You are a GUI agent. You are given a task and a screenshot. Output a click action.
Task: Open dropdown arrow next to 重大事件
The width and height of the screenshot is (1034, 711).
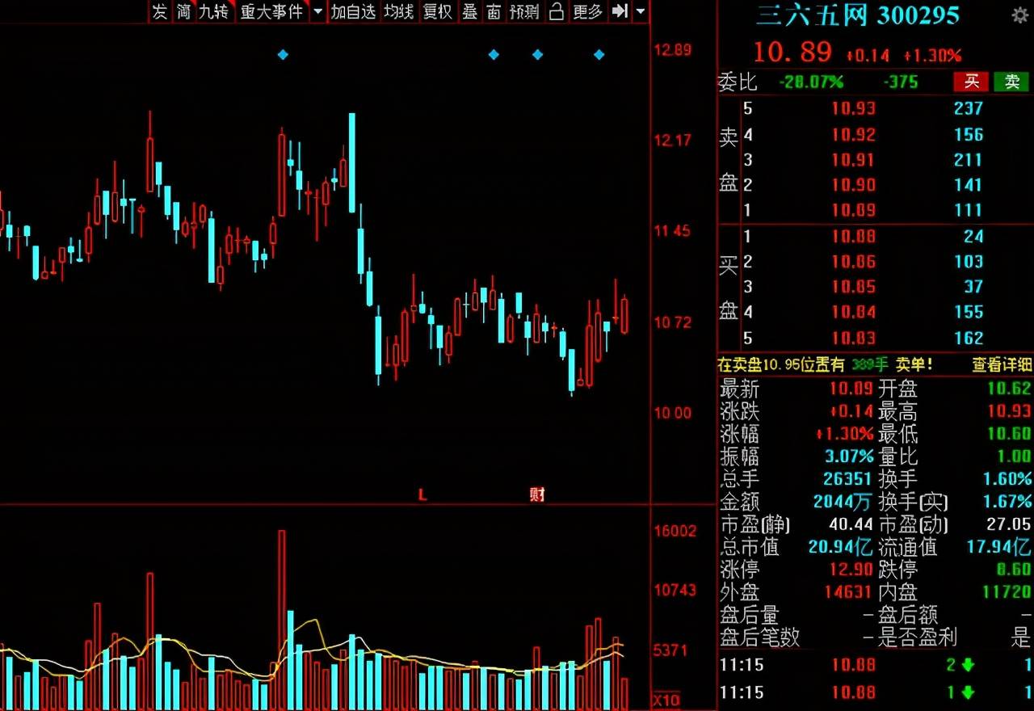tap(317, 11)
